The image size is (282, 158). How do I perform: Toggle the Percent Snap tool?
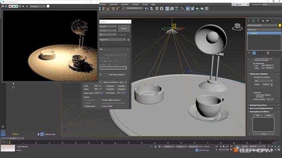tap(113, 8)
